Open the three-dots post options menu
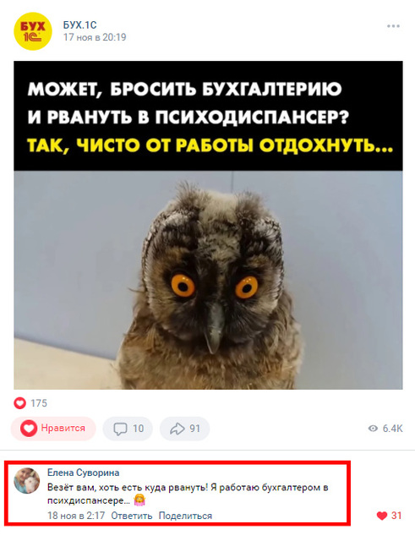This screenshot has width=415, height=541. tap(393, 26)
